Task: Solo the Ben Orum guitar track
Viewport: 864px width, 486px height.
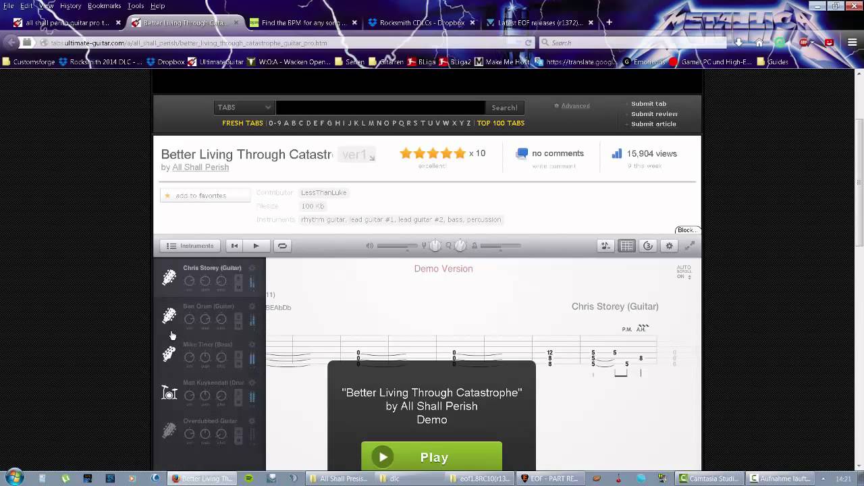Action: tap(238, 317)
